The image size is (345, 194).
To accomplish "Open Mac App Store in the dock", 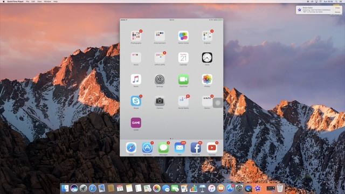I will [x=230, y=188].
